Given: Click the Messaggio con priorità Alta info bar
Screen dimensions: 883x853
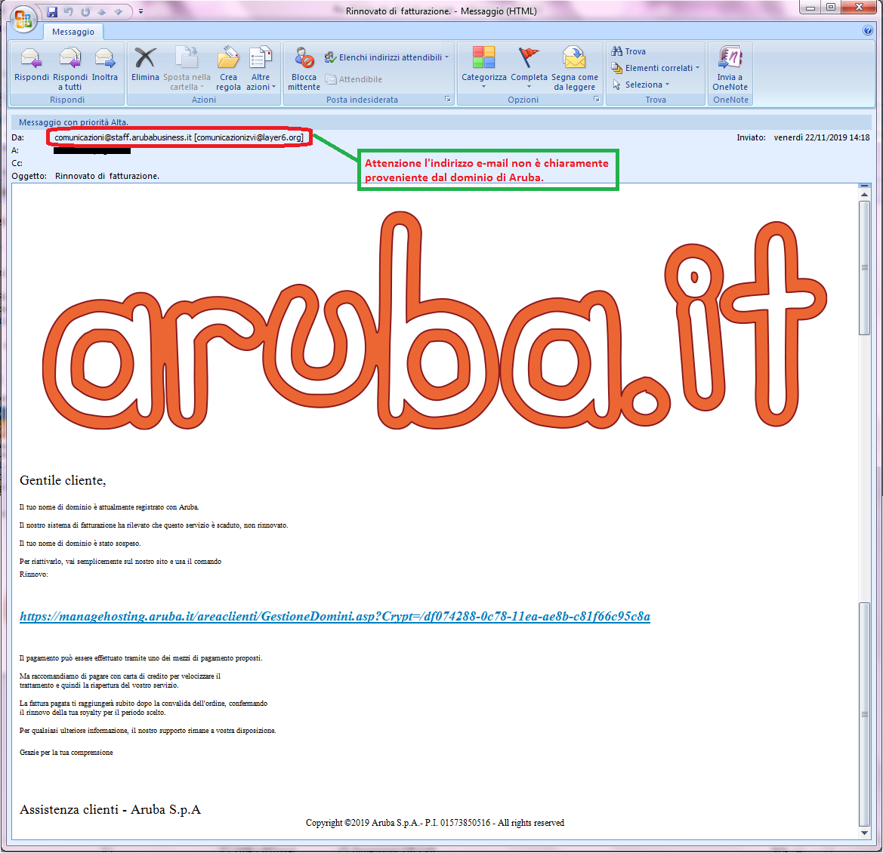Looking at the screenshot, I should click(441, 122).
